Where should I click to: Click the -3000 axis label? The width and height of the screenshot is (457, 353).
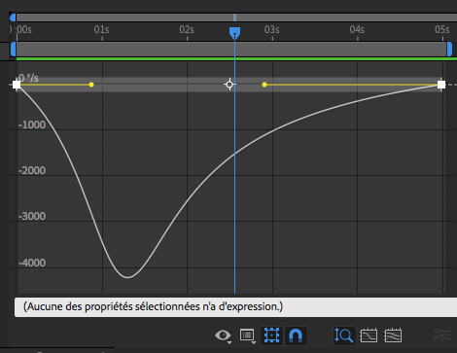[x=32, y=216]
